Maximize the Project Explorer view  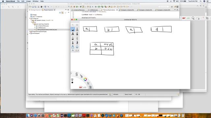[68, 10]
